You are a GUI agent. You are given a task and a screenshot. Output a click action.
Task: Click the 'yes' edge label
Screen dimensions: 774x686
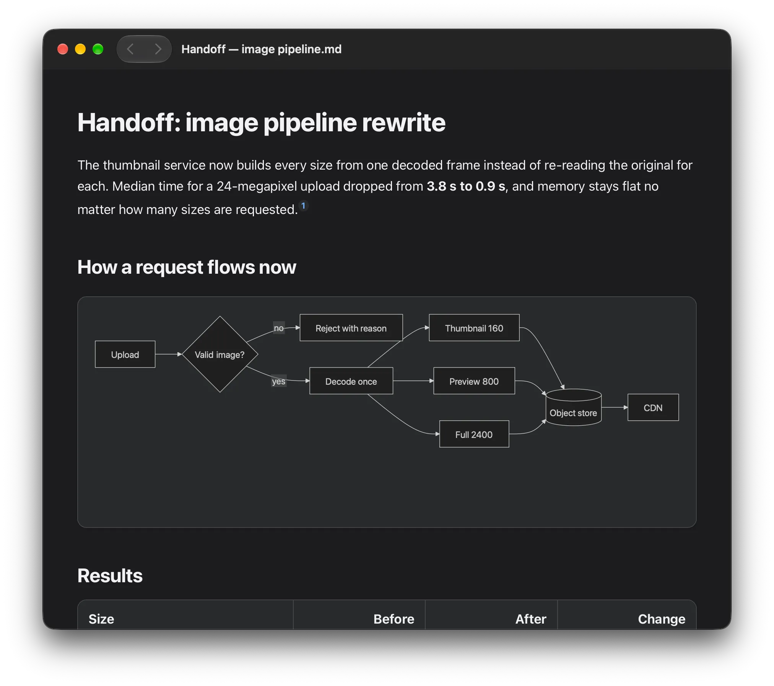[278, 381]
